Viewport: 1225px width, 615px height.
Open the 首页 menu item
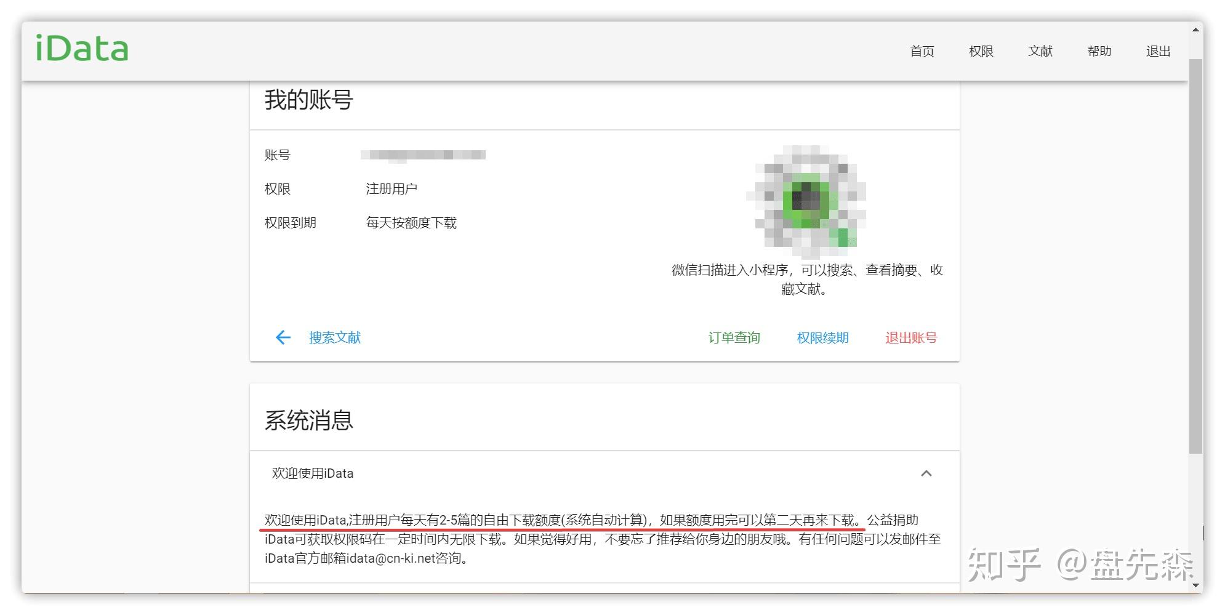[922, 51]
